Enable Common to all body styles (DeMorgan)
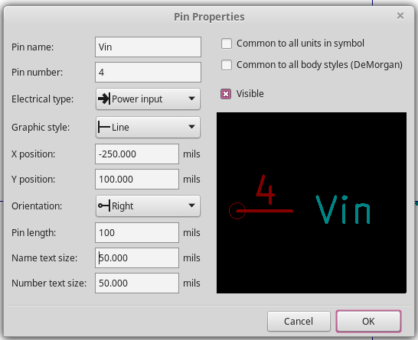418x340 pixels. point(227,65)
